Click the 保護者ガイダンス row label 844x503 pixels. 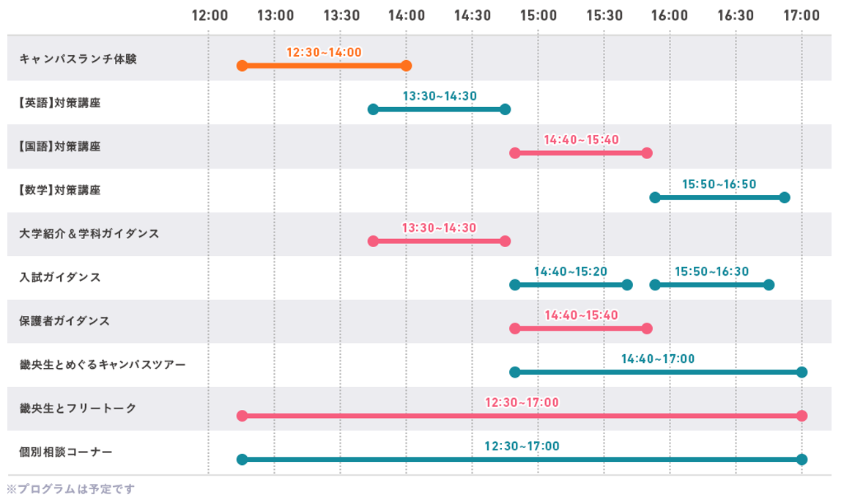click(65, 321)
